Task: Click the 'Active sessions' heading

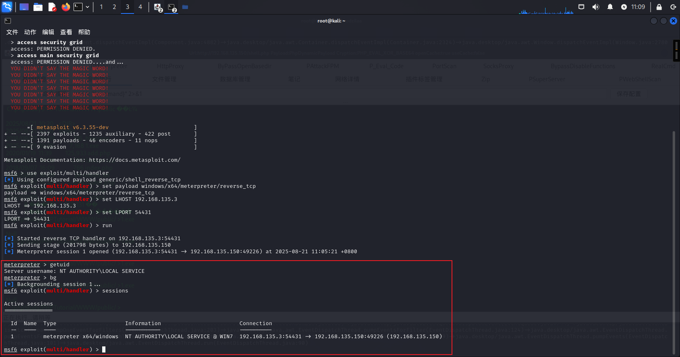Action: (29, 304)
